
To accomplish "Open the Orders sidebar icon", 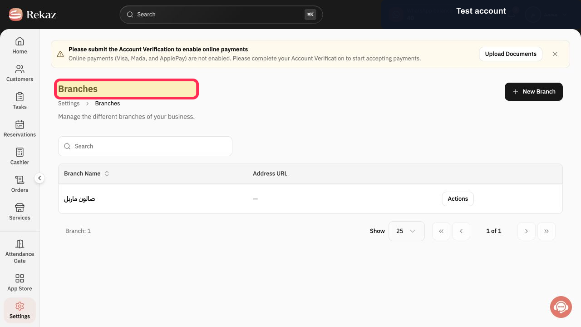I will pos(20,180).
